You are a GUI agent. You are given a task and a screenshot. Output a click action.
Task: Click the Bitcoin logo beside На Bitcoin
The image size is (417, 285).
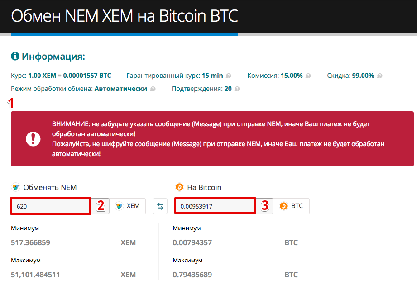click(x=179, y=187)
